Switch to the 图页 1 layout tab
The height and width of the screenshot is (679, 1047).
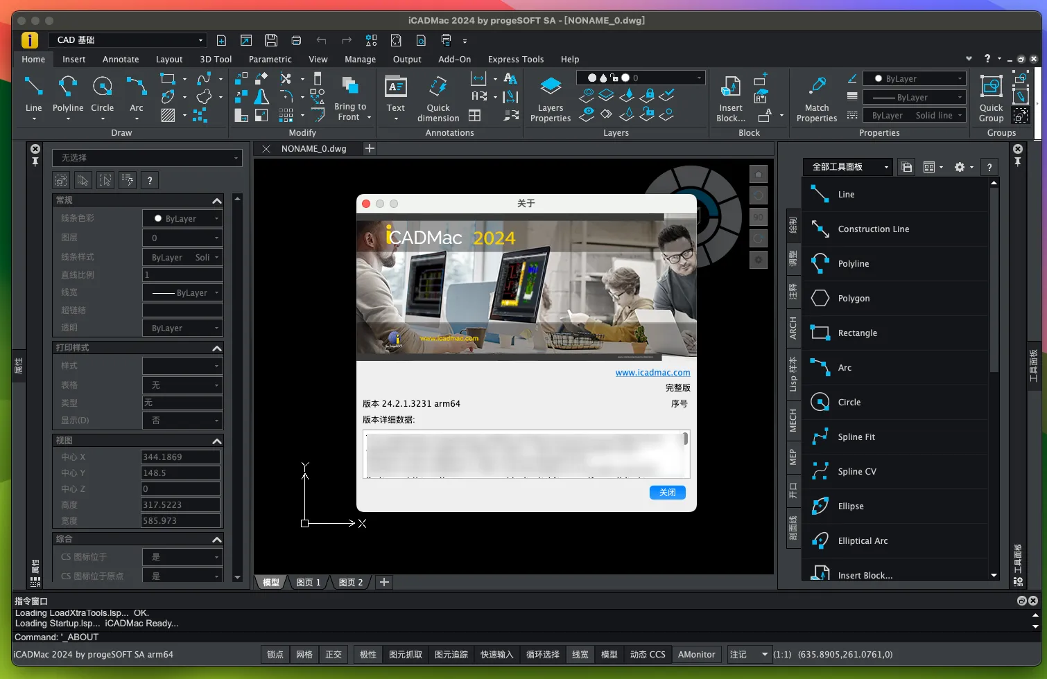(309, 583)
